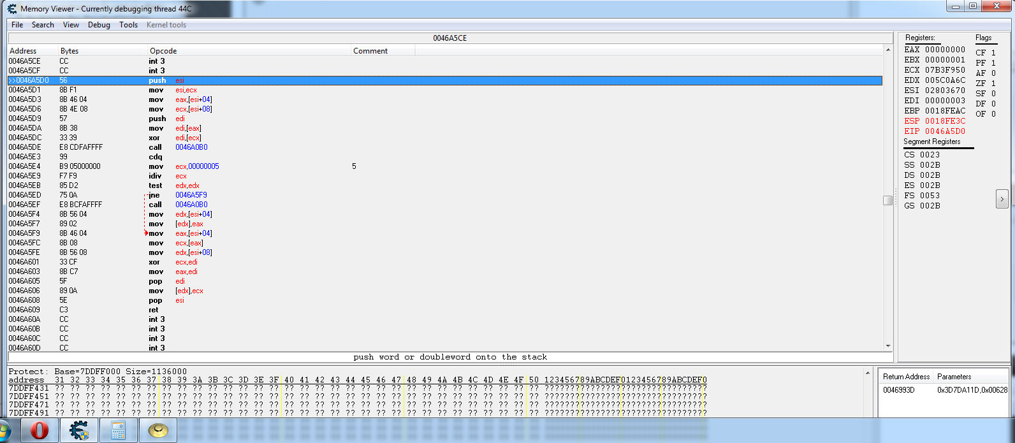The height and width of the screenshot is (443, 1015).
Task: Toggle the OF flag value
Action: coord(993,114)
